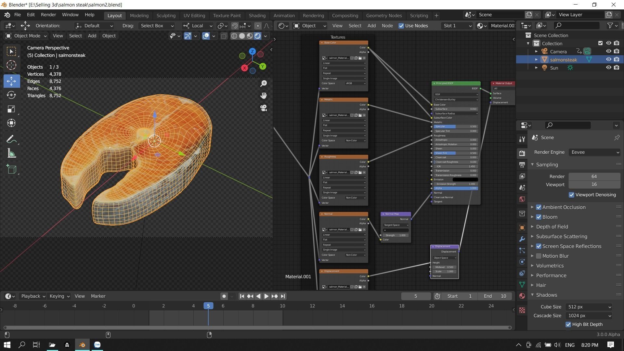Select the Measure tool
Image resolution: width=624 pixels, height=351 pixels.
click(x=11, y=153)
